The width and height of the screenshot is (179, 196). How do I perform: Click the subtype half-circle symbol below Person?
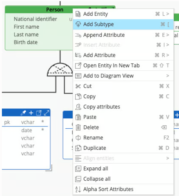click(x=60, y=70)
